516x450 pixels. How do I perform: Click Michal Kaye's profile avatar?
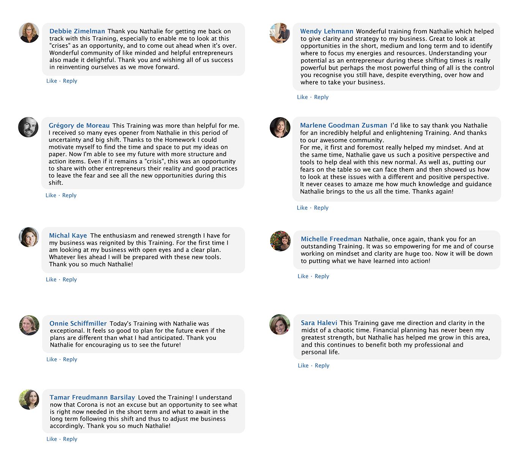pos(29,237)
